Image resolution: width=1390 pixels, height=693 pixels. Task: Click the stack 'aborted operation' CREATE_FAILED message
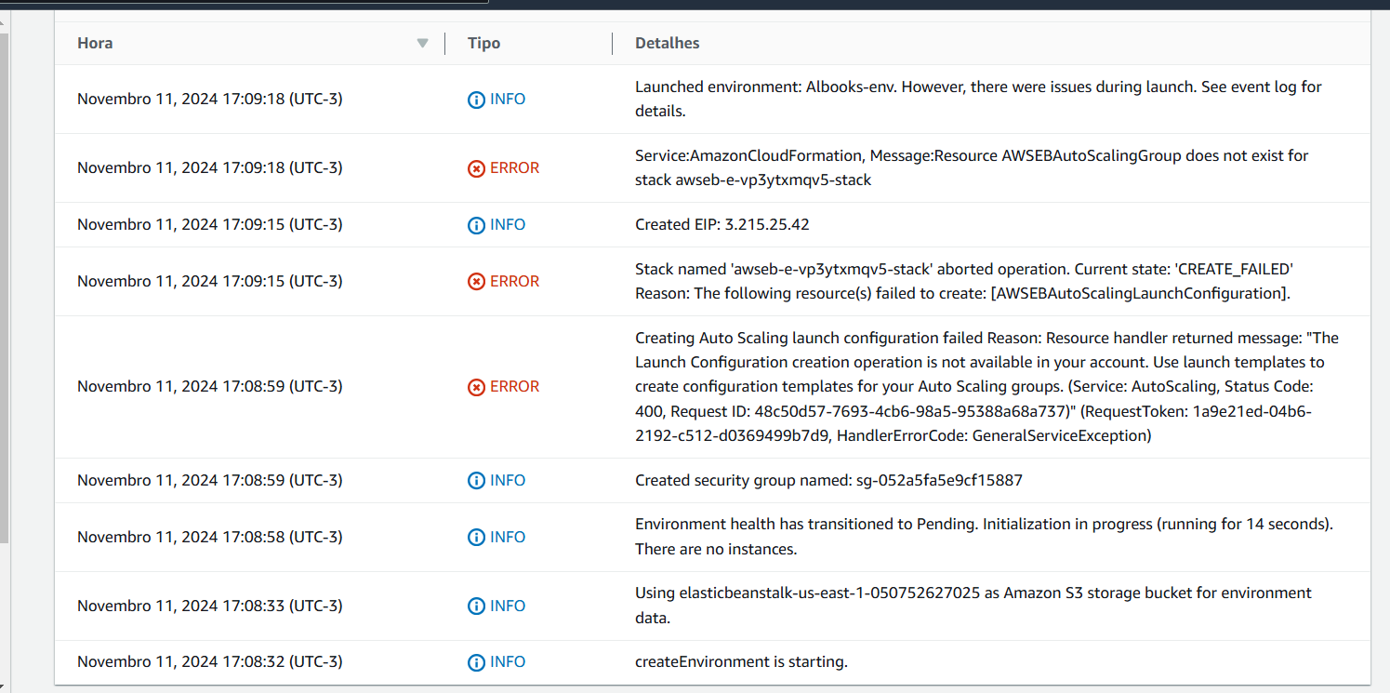click(964, 281)
